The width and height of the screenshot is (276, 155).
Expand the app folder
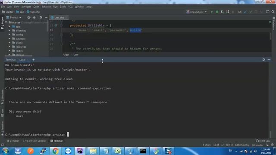click(9, 27)
